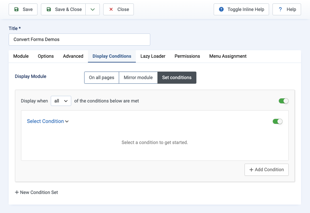Screen dimensions: 310x213
Task: Open the Save & Close dropdown arrow
Action: pyautogui.click(x=93, y=9)
